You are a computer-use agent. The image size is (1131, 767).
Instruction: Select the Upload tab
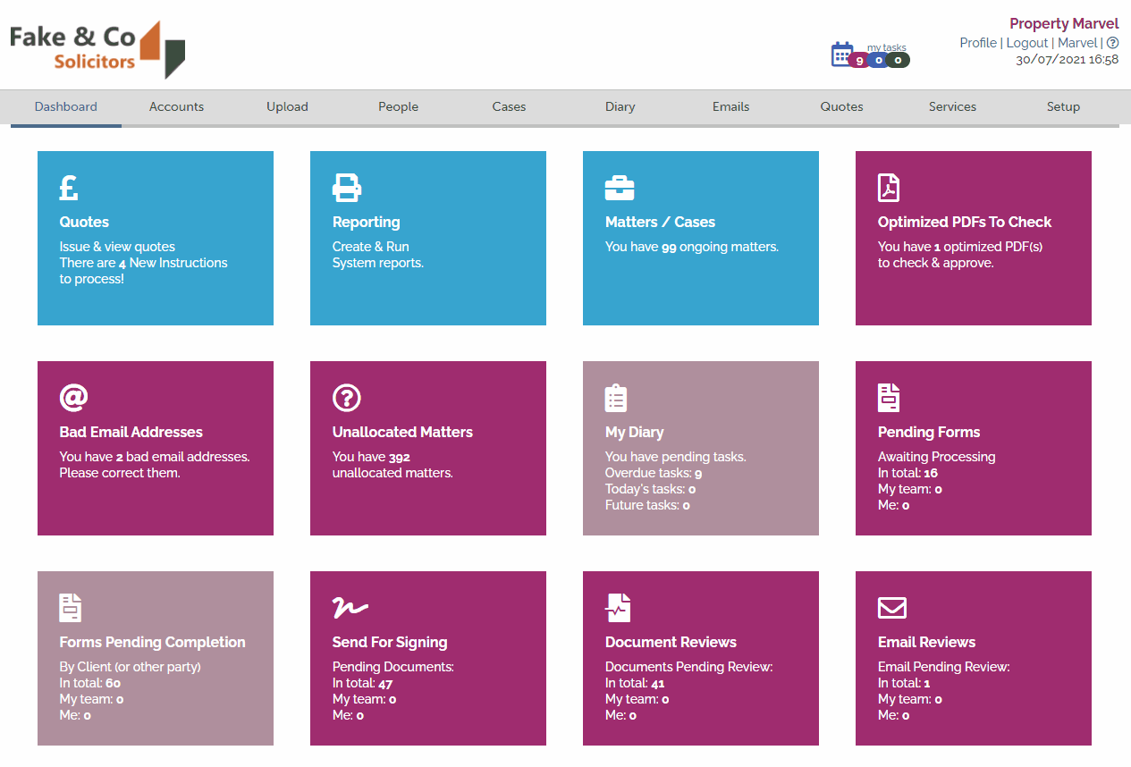[287, 106]
